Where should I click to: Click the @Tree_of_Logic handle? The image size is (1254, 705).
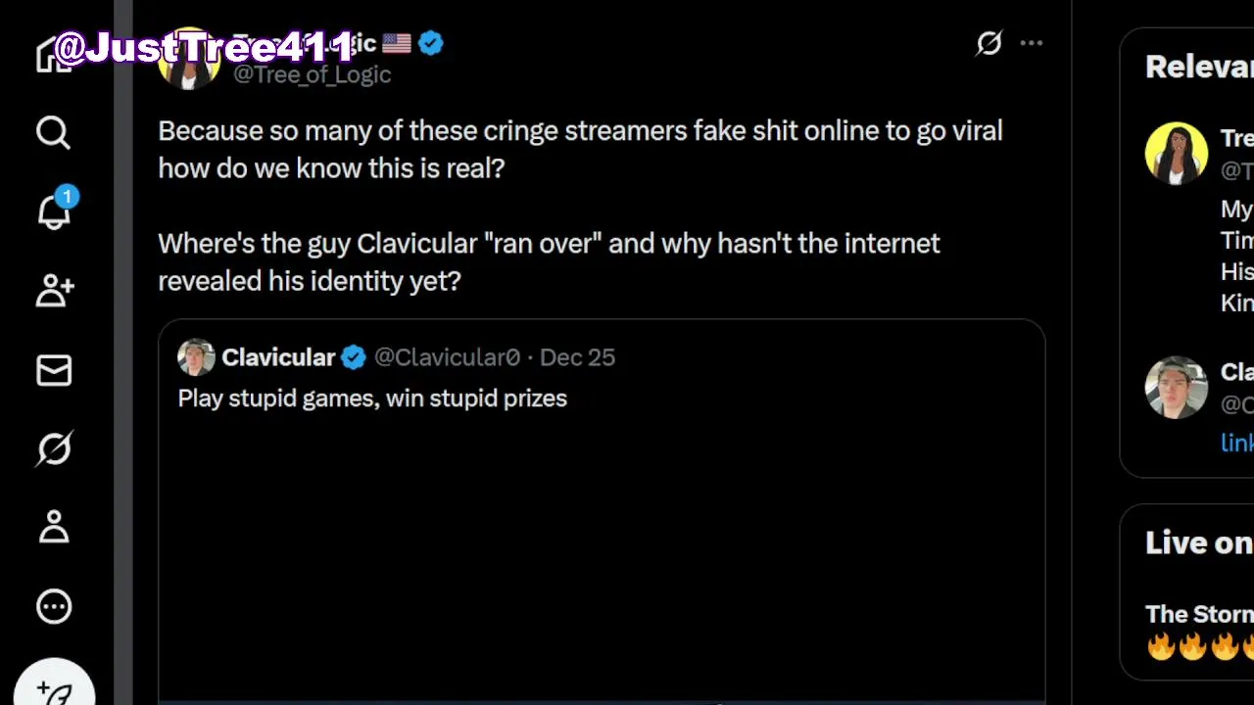tap(312, 74)
